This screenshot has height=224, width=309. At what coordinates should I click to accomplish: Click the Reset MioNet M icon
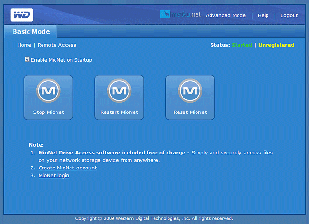(x=190, y=91)
